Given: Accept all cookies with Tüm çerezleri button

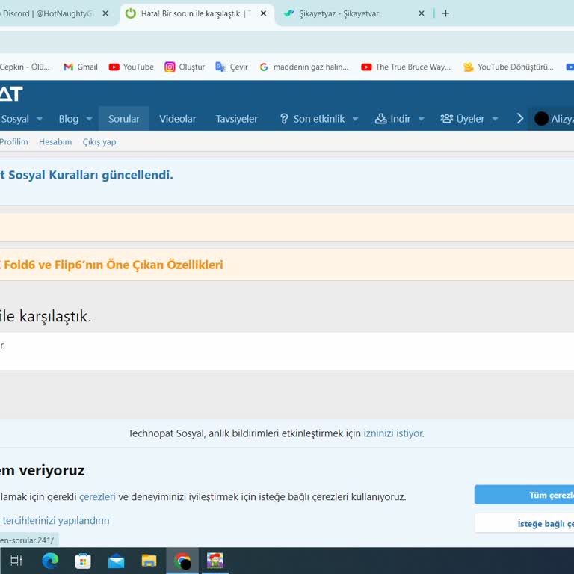Looking at the screenshot, I should [524, 495].
